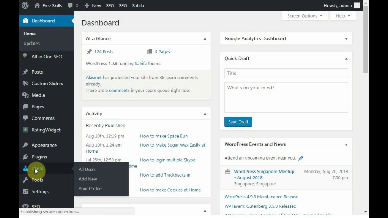The width and height of the screenshot is (388, 218).
Task: Click the Users person icon
Action: (x=25, y=168)
